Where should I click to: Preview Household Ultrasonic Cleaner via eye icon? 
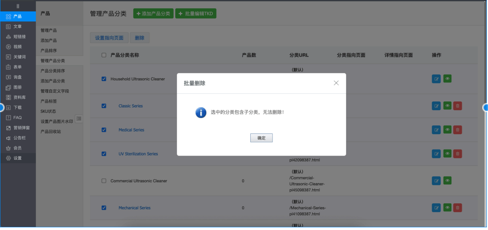click(447, 79)
